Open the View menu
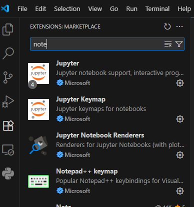The height and width of the screenshot is (207, 194). point(95,8)
